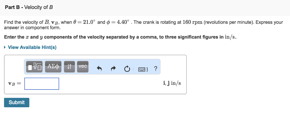The height and width of the screenshot is (114, 290).
Task: Click the problem statement mentioning 160 rpm
Action: pyautogui.click(x=143, y=25)
